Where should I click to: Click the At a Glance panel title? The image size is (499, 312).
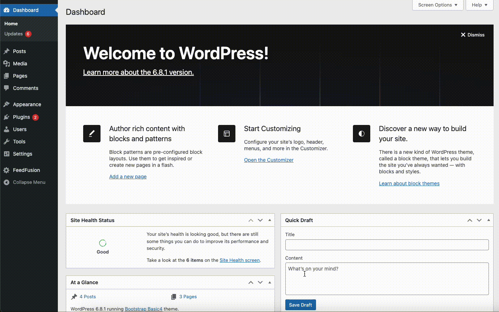(84, 282)
